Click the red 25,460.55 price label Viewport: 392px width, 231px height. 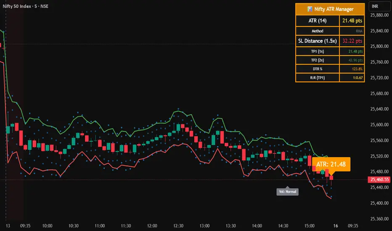tap(379, 179)
